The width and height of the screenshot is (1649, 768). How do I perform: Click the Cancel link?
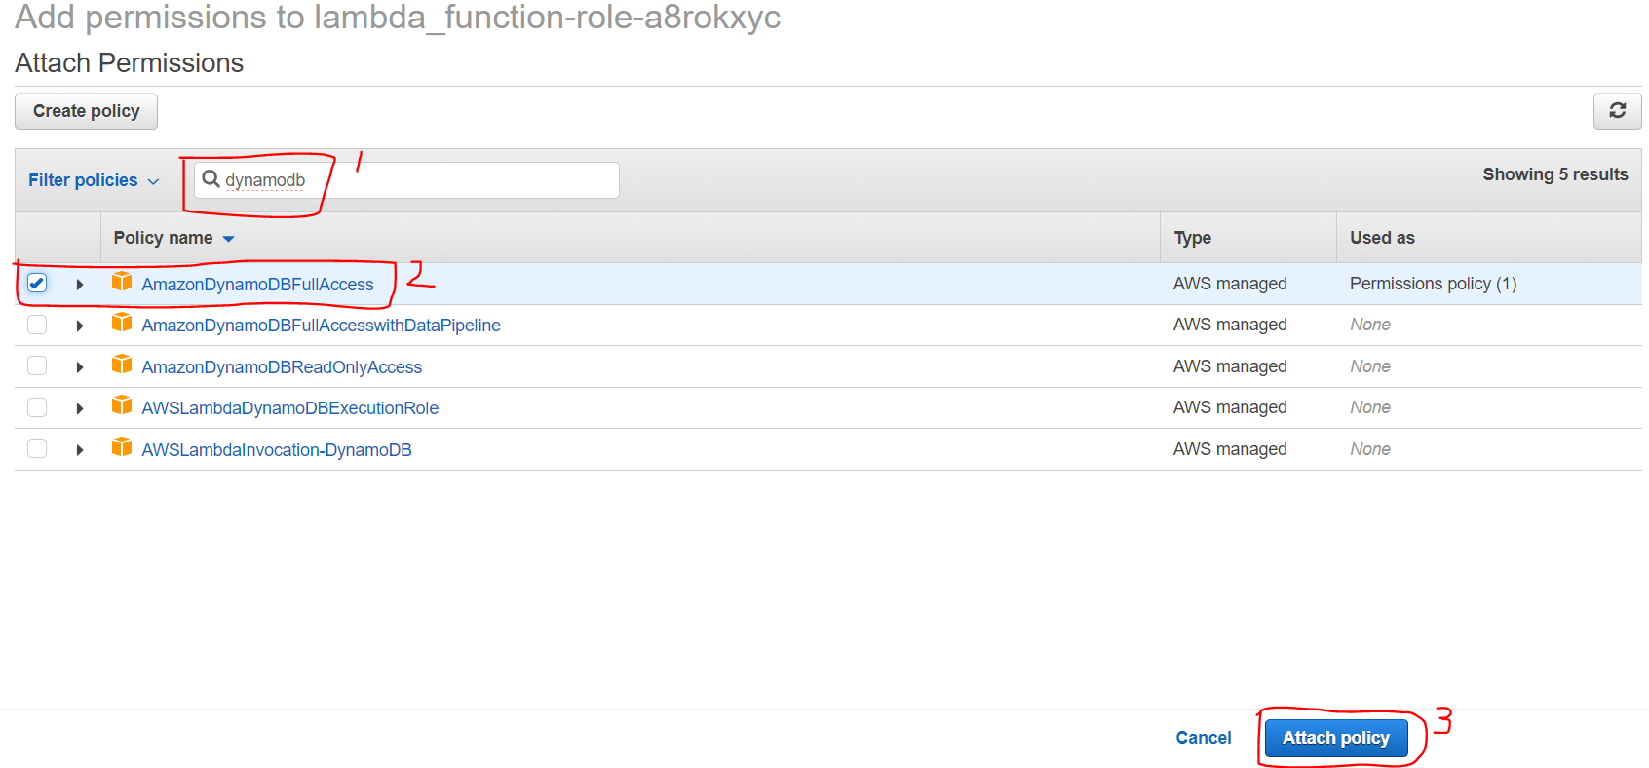pos(1203,738)
